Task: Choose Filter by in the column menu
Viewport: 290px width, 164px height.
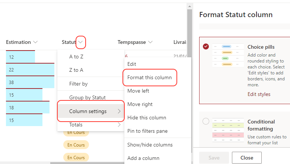Action: [x=79, y=84]
